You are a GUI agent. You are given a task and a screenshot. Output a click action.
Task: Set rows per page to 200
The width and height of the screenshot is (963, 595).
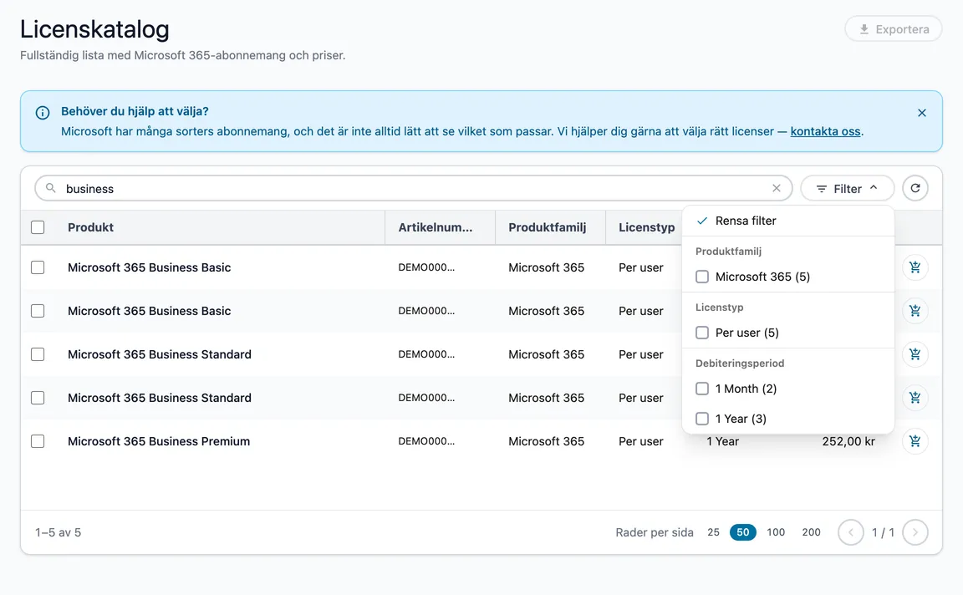pos(812,532)
